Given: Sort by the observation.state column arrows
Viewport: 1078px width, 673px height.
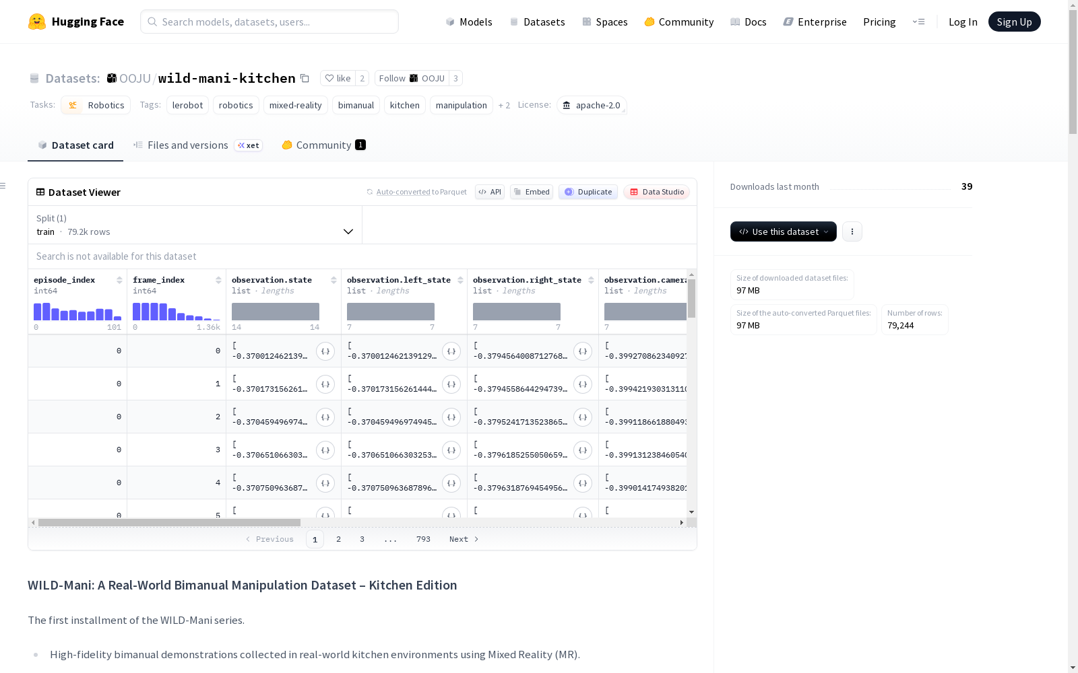Looking at the screenshot, I should [x=334, y=280].
